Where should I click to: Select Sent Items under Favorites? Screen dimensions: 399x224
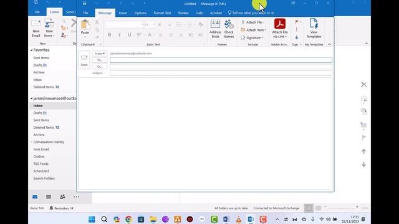pyautogui.click(x=41, y=58)
